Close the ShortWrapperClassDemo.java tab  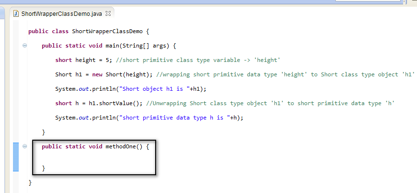coord(108,13)
